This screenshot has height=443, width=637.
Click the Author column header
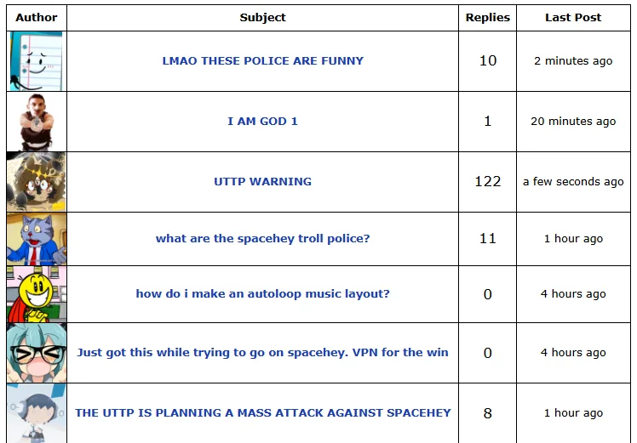tap(37, 18)
